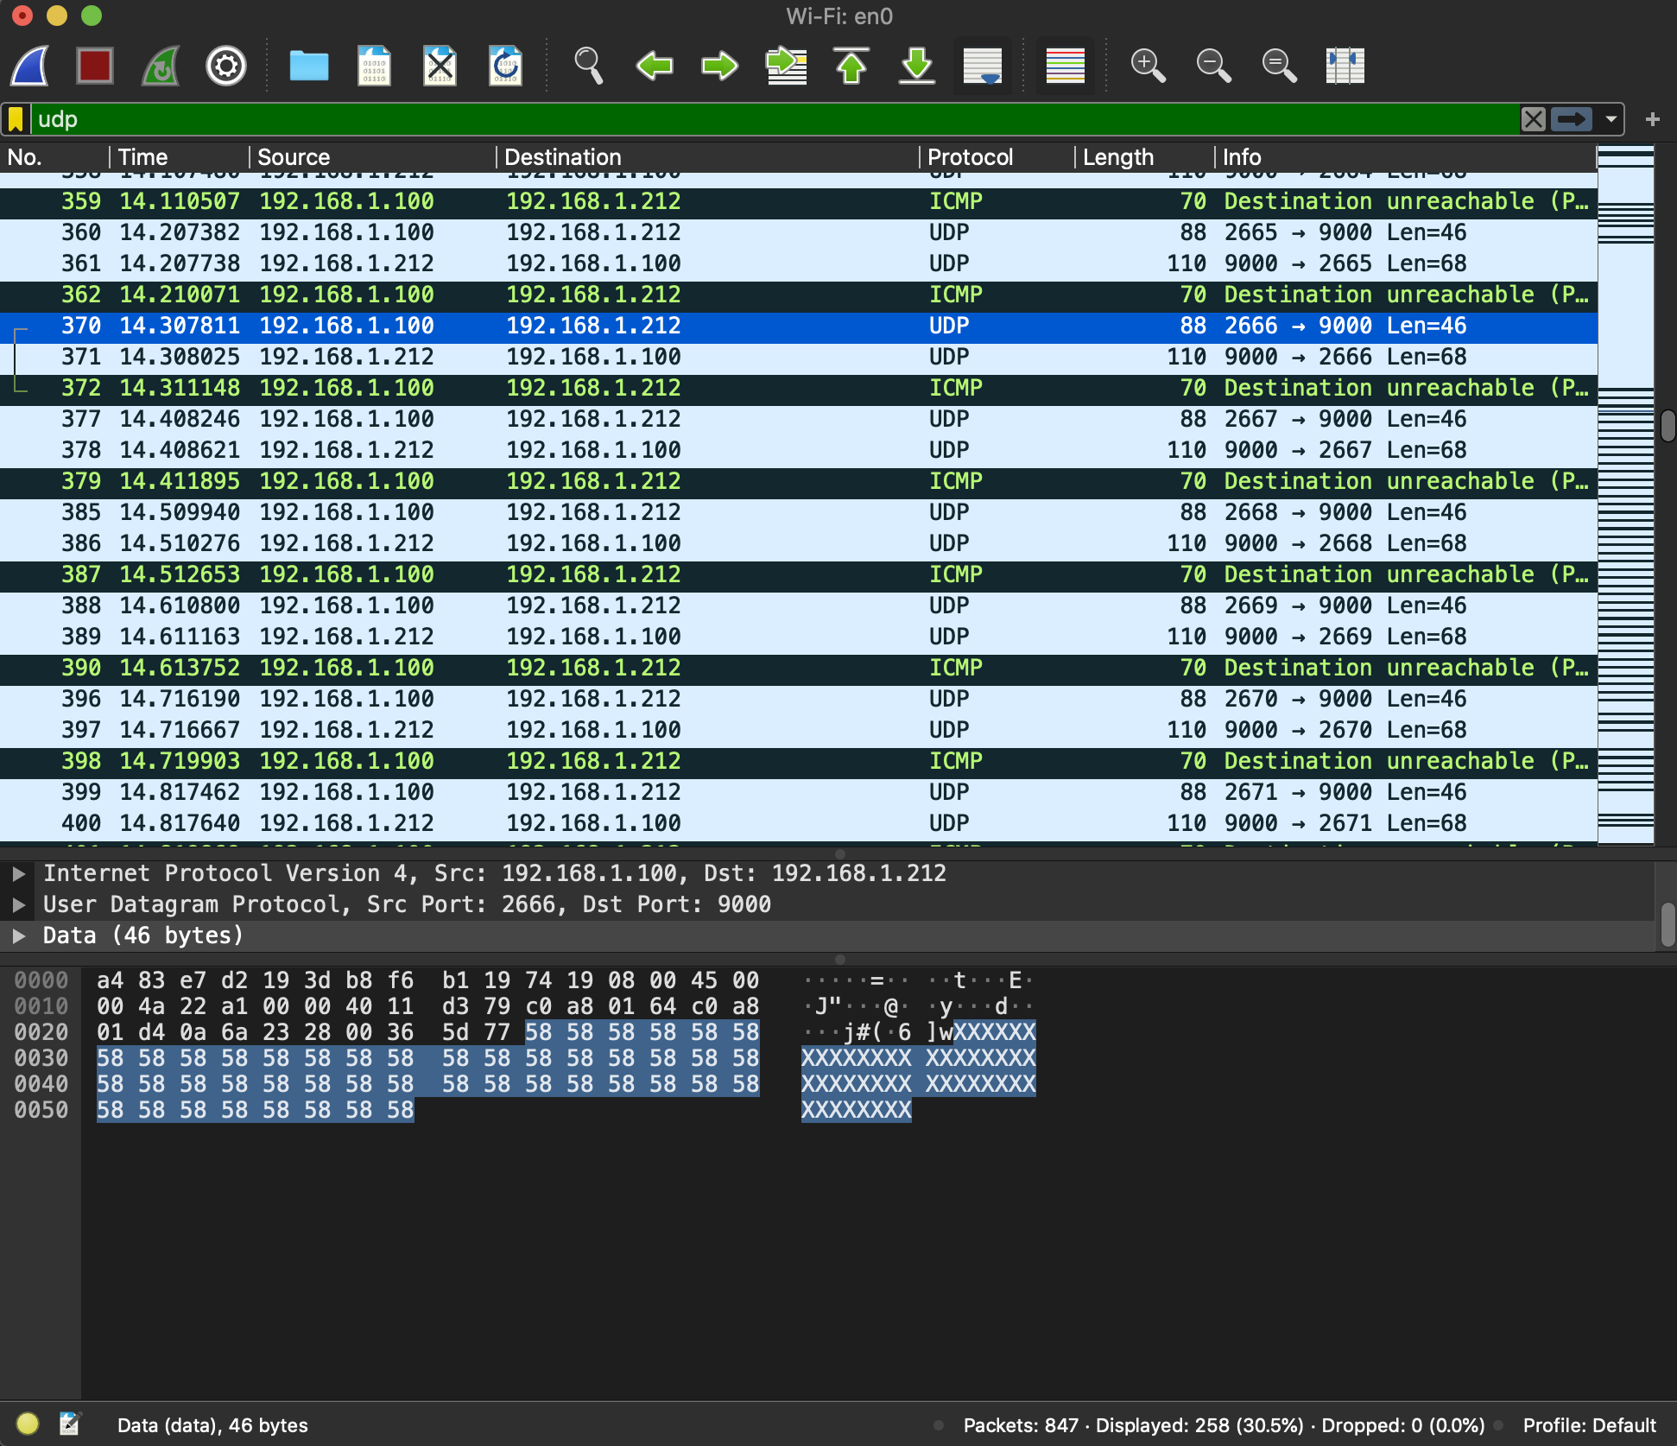Sort packets by Protocol column
Screen dimensions: 1677x1446
point(970,157)
